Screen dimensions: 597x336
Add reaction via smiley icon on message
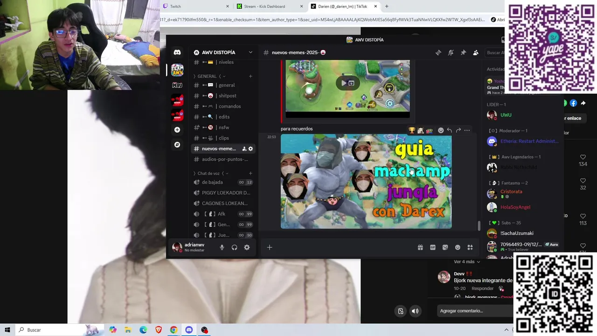(x=441, y=130)
